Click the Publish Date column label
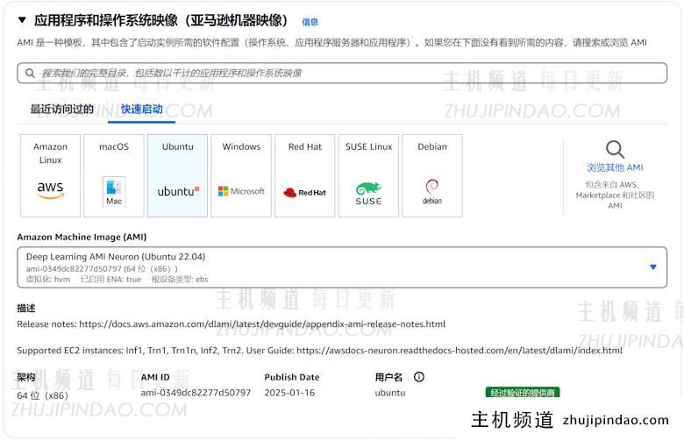Screen dimensions: 684x441 pyautogui.click(x=292, y=377)
